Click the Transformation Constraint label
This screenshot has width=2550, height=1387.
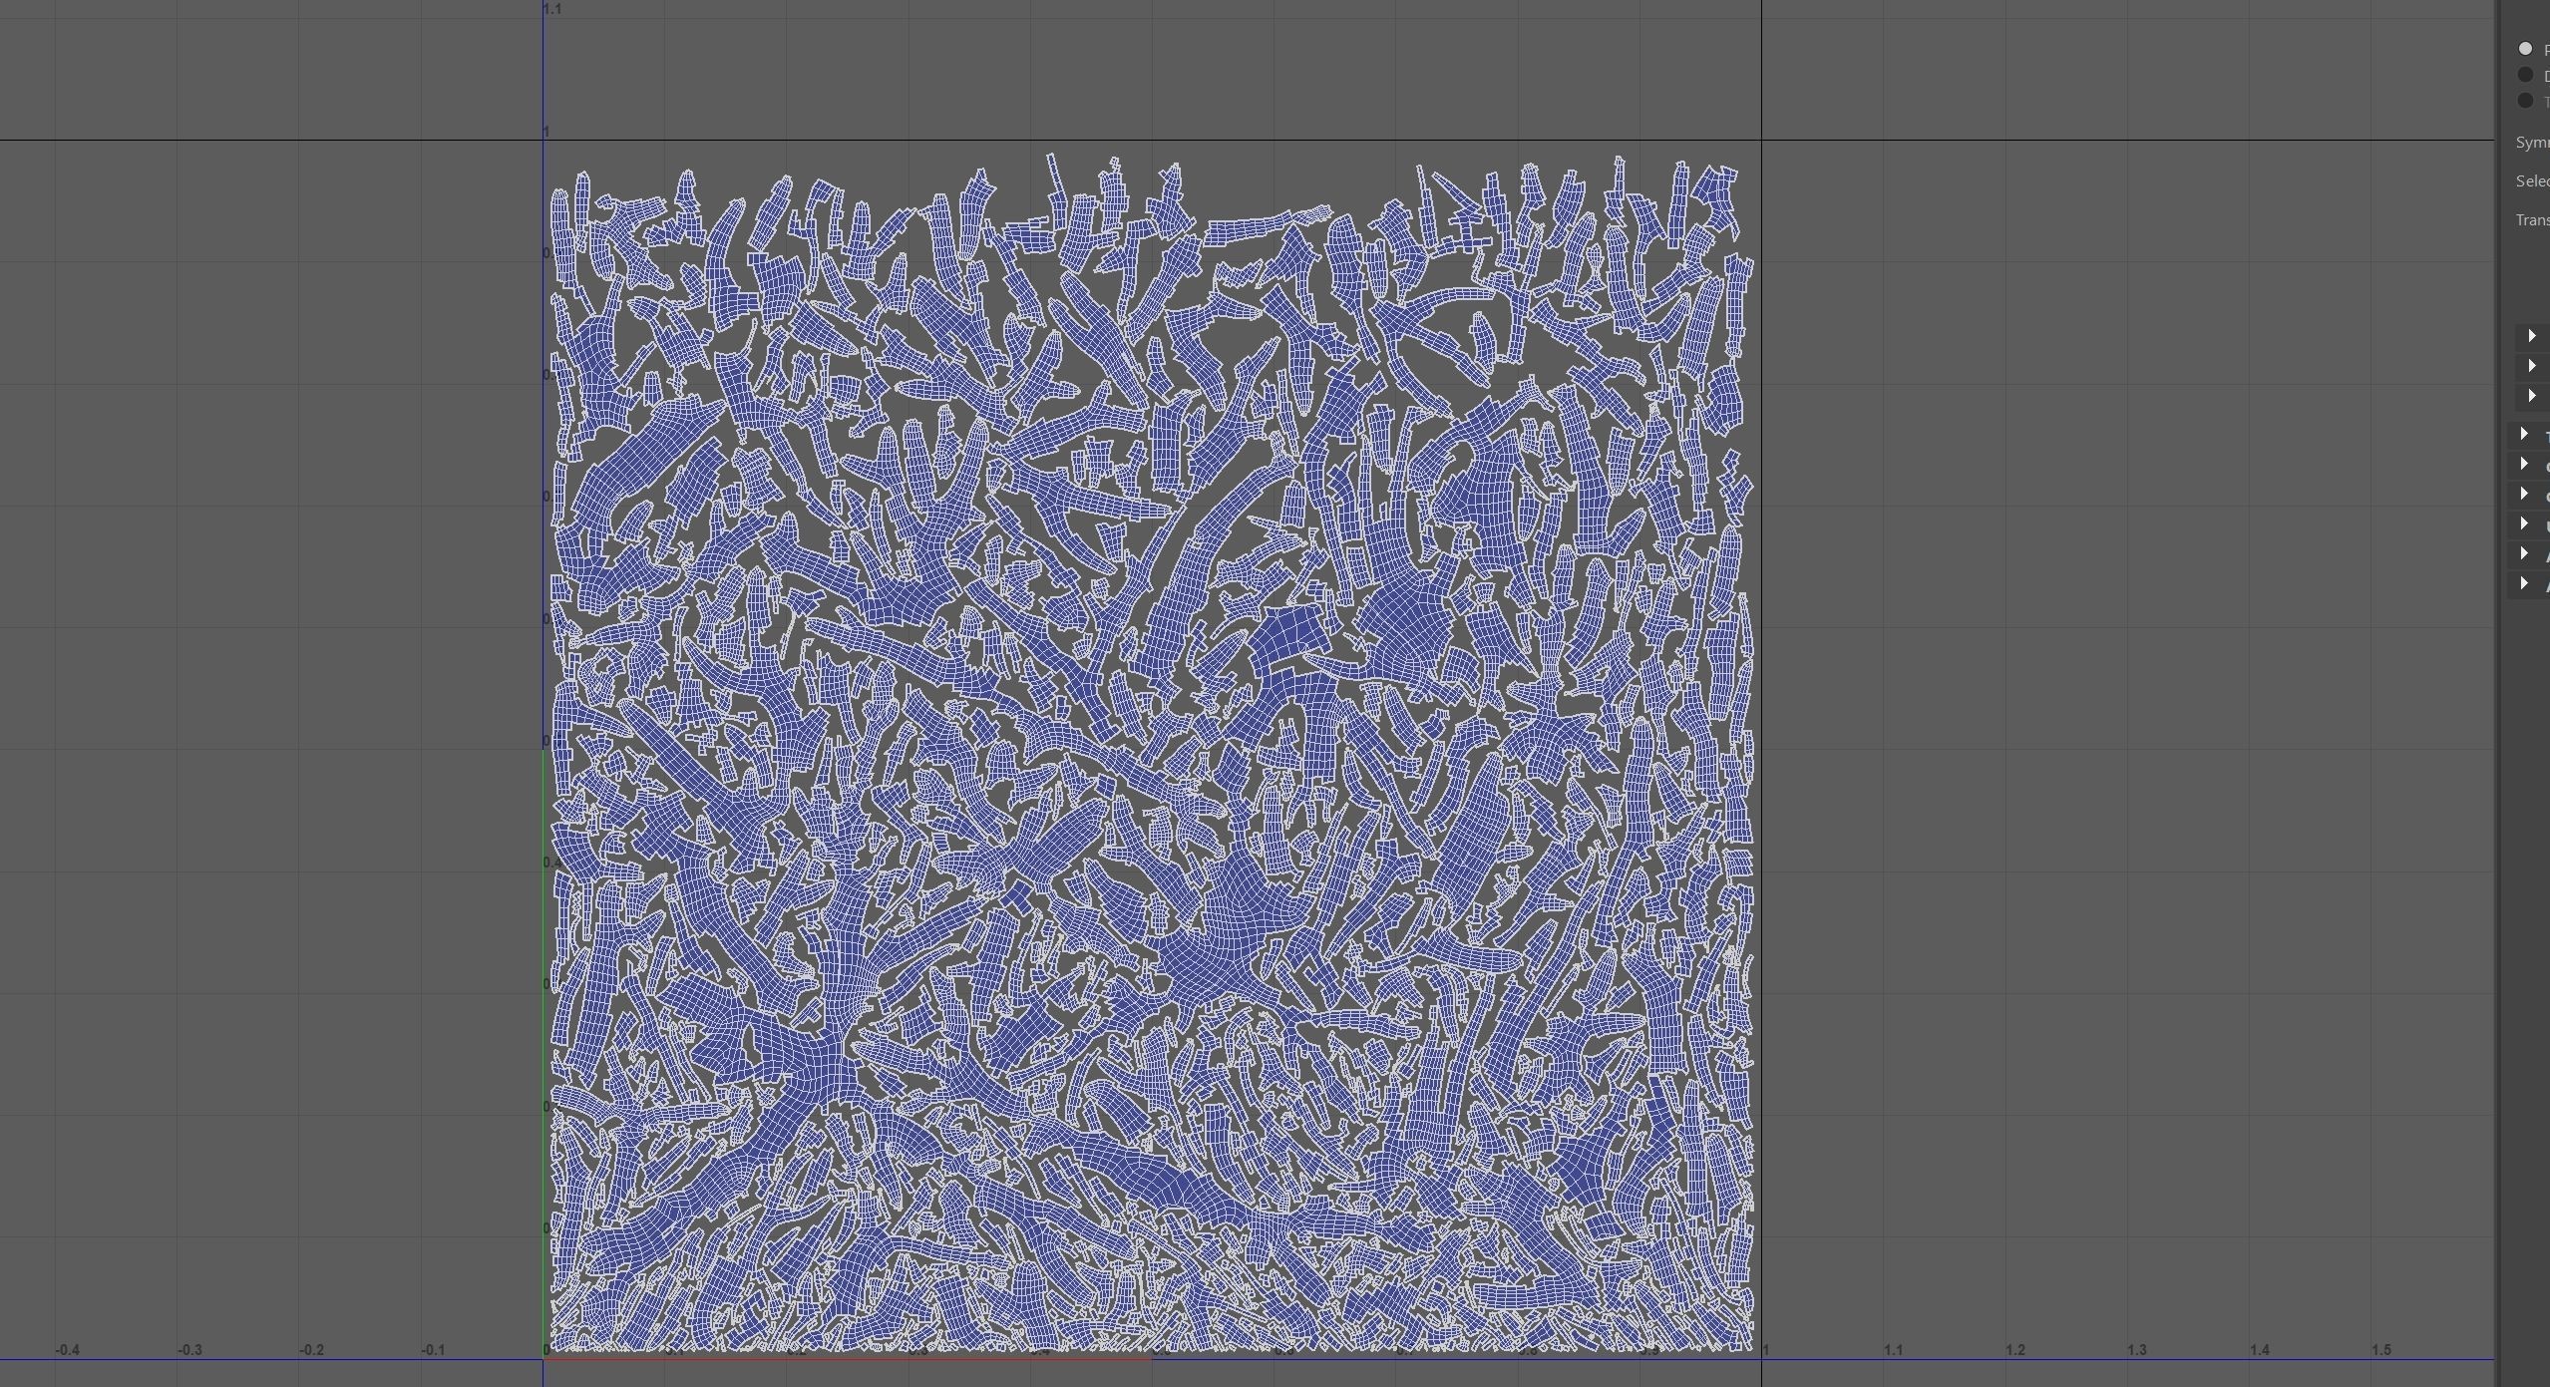[2533, 220]
